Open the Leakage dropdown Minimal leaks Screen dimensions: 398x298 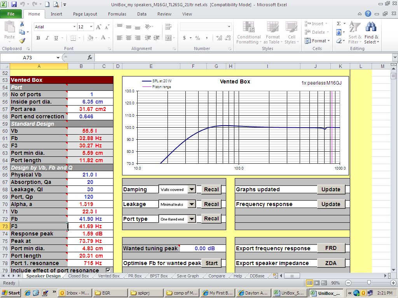(192, 204)
